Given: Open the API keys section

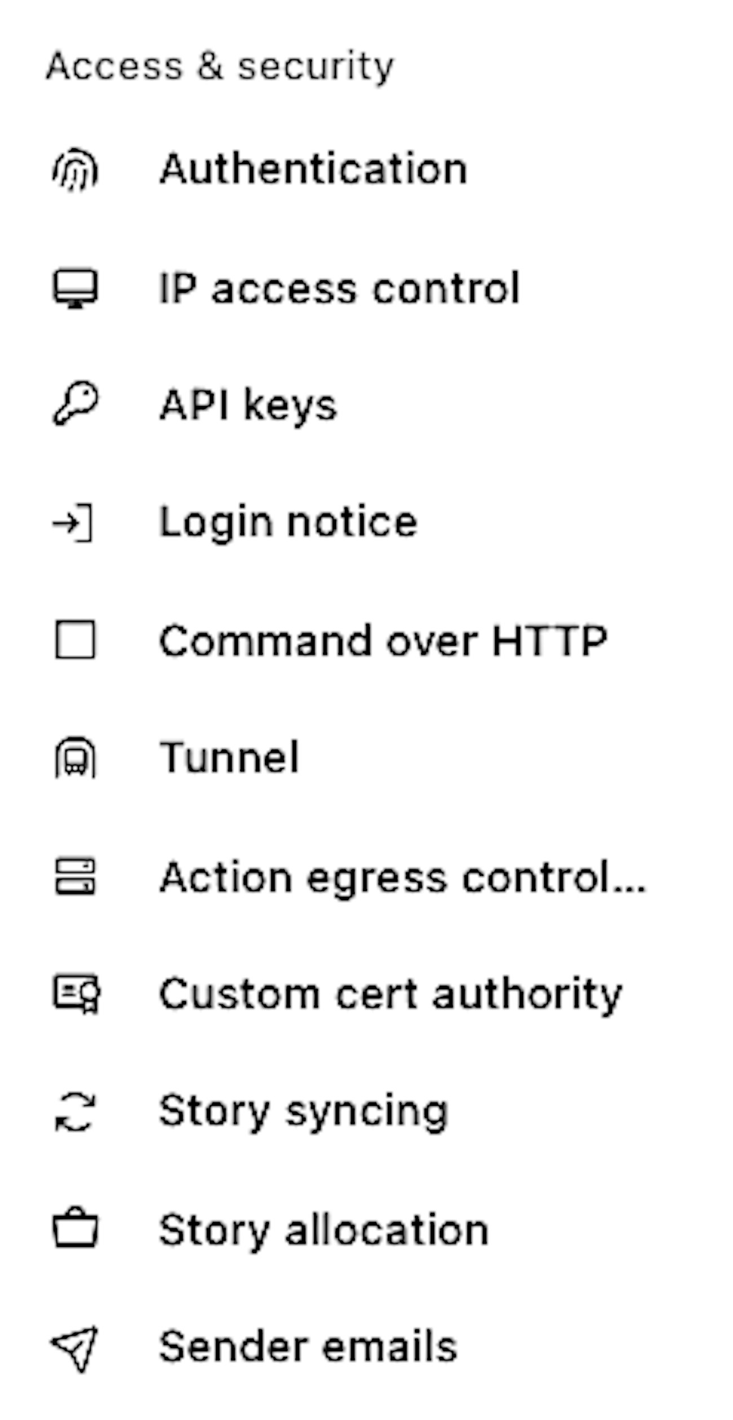Looking at the screenshot, I should [248, 405].
